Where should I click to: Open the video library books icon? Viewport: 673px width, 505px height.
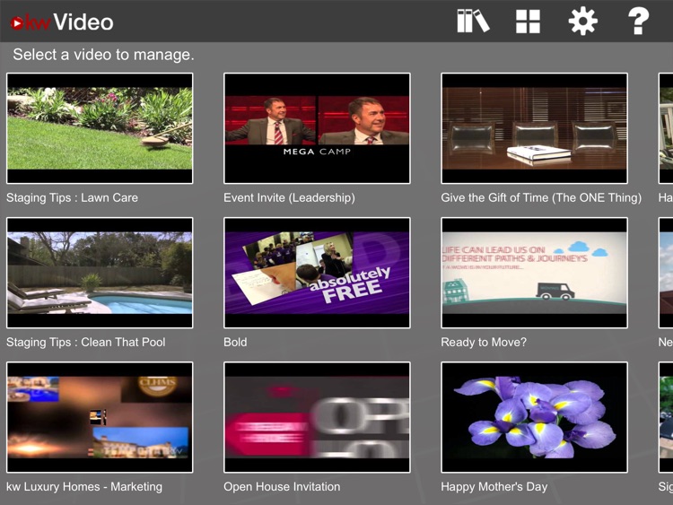pos(473,21)
